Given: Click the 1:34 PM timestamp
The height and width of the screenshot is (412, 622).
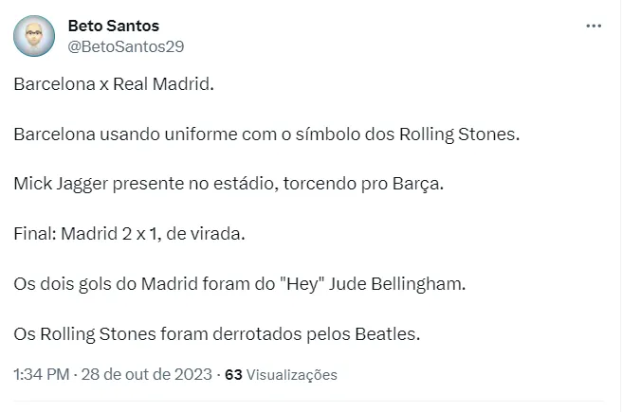Looking at the screenshot, I should (x=41, y=375).
